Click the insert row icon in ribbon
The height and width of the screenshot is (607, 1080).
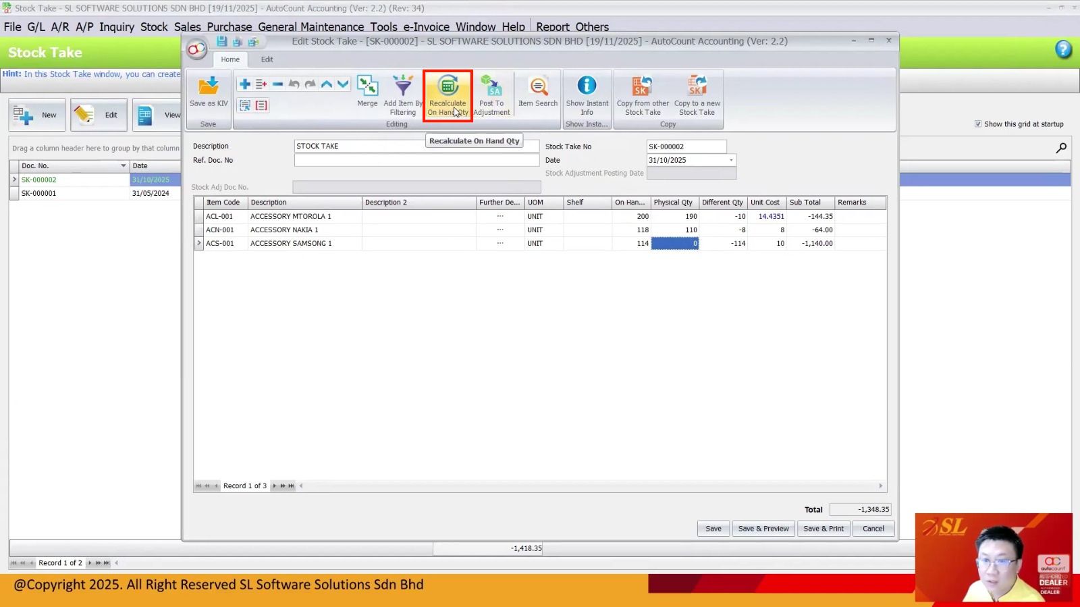pyautogui.click(x=261, y=84)
